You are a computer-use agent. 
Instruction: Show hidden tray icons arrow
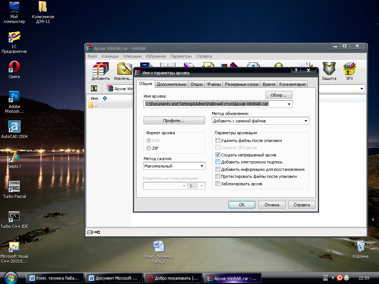coord(333,278)
